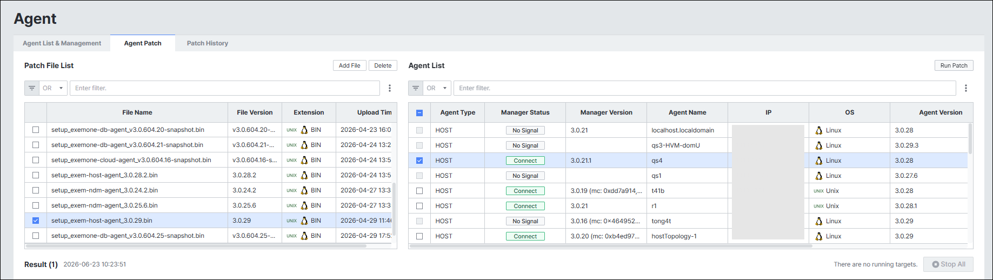Image resolution: width=993 pixels, height=280 pixels.
Task: Open the Agent List OR dropdown
Action: [x=437, y=88]
